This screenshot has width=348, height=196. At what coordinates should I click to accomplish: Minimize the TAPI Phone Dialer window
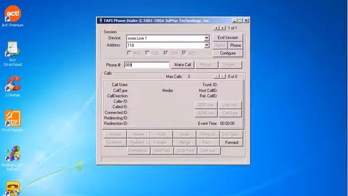coord(234,21)
